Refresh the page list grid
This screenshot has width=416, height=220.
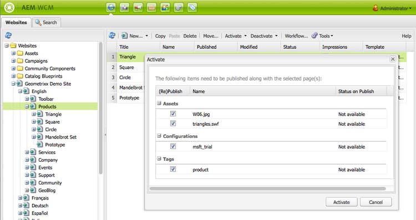click(x=112, y=35)
